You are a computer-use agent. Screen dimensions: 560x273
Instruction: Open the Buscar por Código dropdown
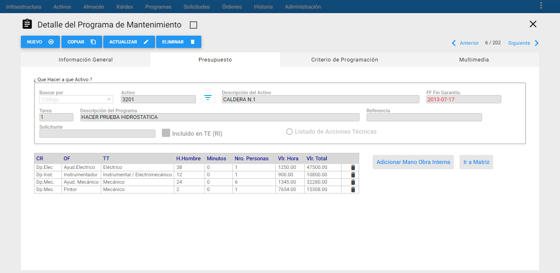[76, 99]
